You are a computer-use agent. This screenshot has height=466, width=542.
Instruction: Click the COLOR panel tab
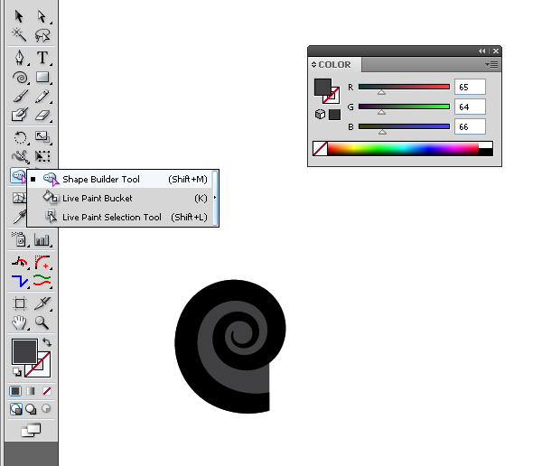point(334,65)
